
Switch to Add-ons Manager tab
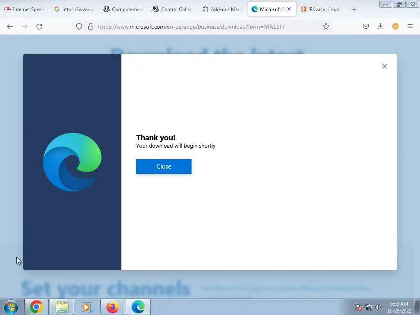[x=222, y=9]
